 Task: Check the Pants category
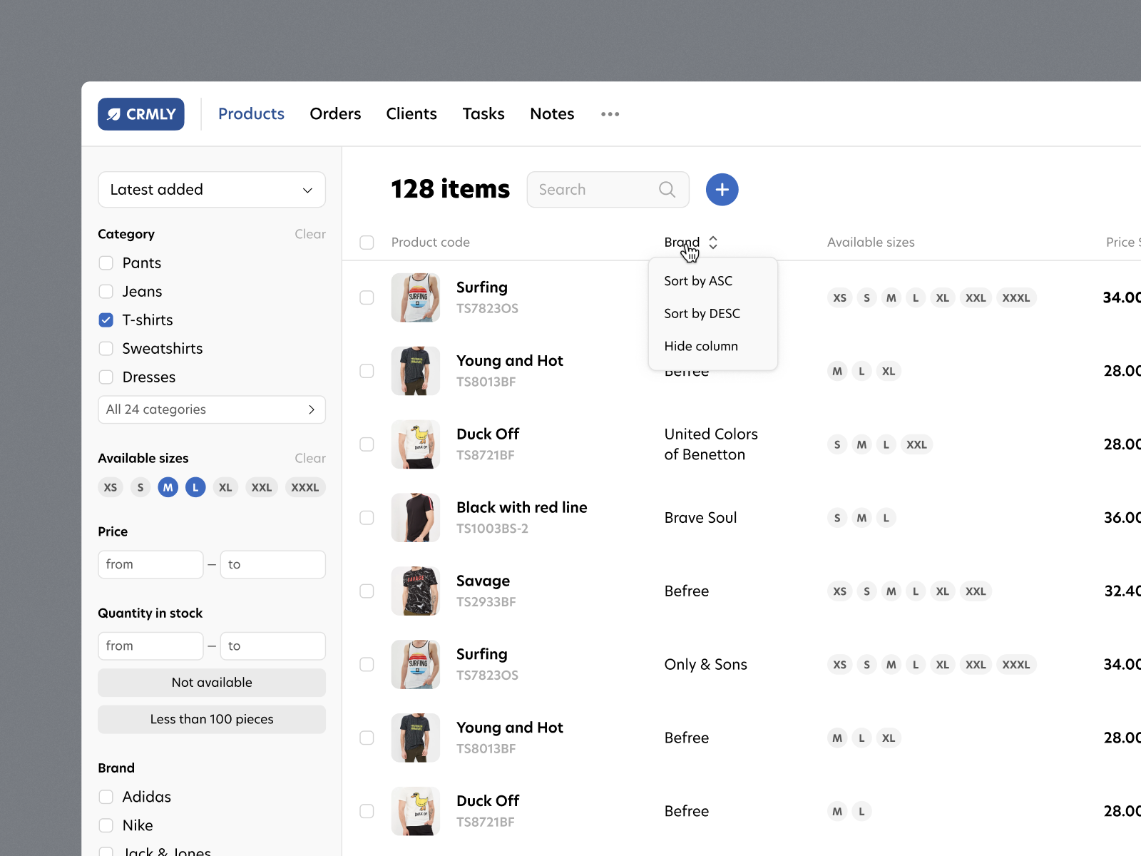[106, 263]
